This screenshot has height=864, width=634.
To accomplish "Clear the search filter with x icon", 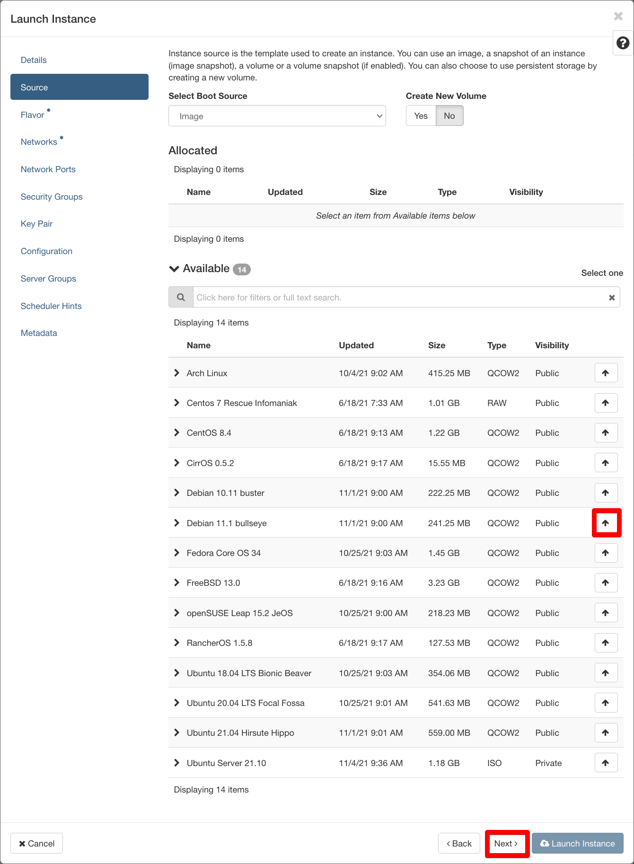I will (611, 298).
